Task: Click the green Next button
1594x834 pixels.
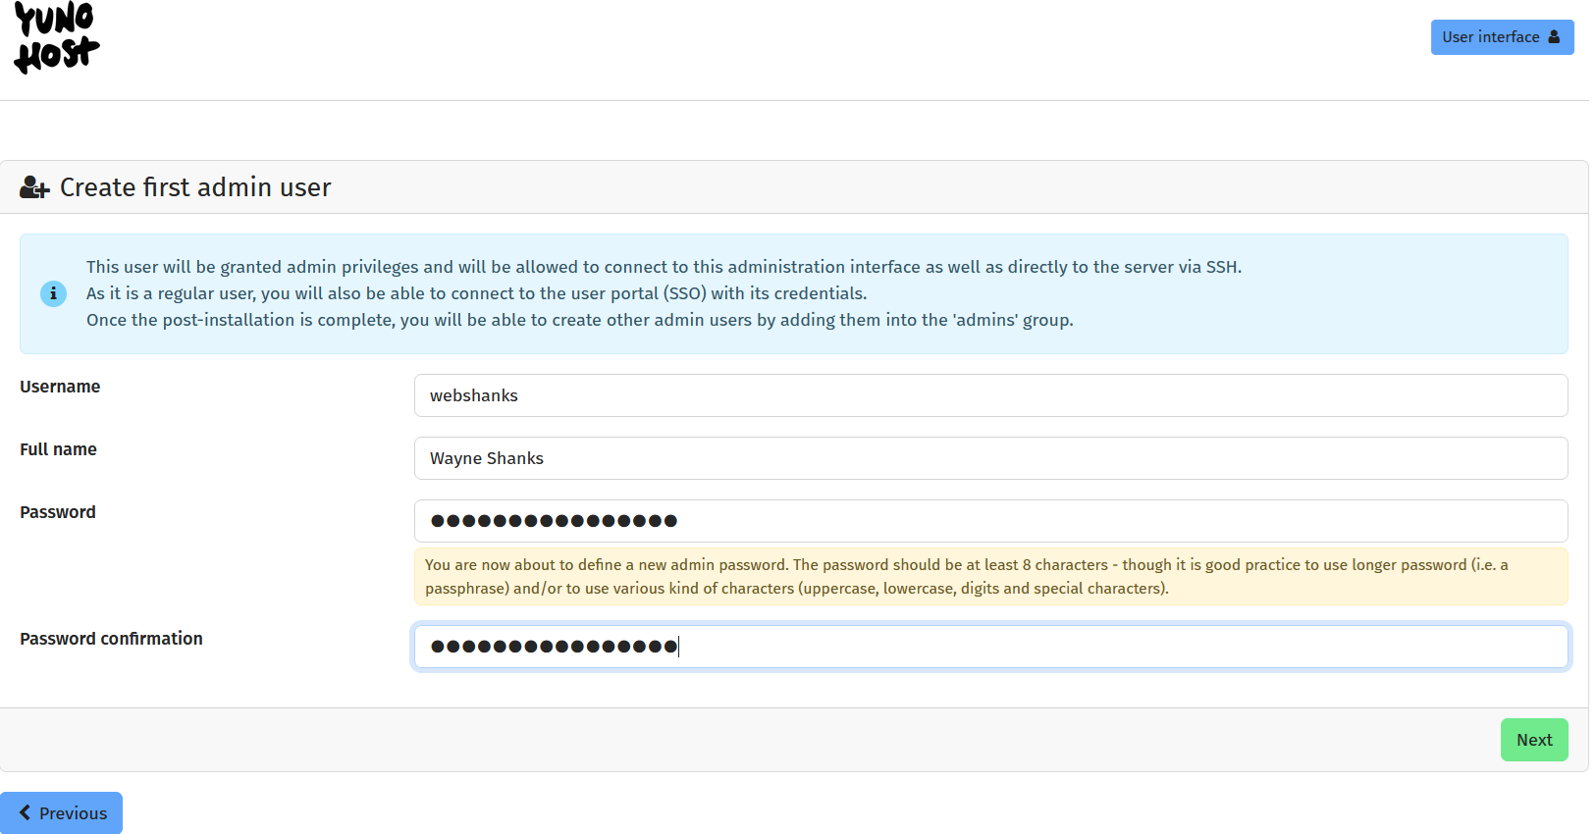Action: [x=1534, y=740]
